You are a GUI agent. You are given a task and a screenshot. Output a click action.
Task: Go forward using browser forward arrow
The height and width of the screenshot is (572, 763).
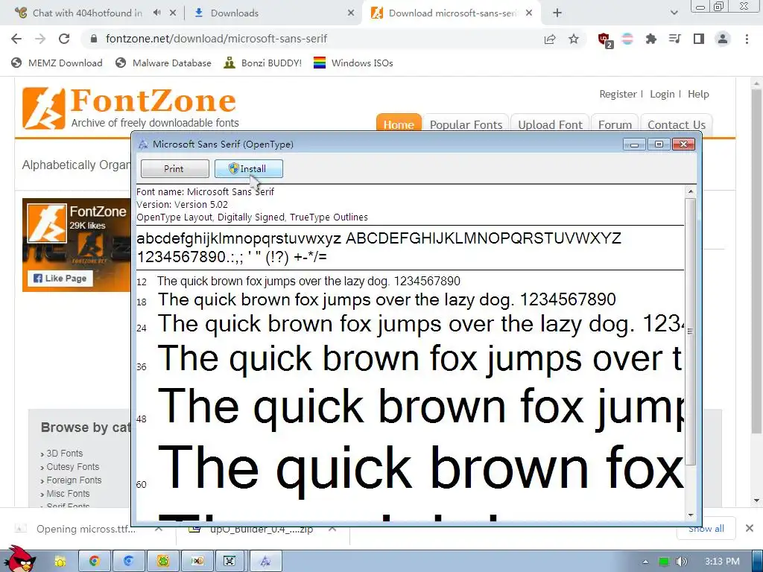click(40, 39)
